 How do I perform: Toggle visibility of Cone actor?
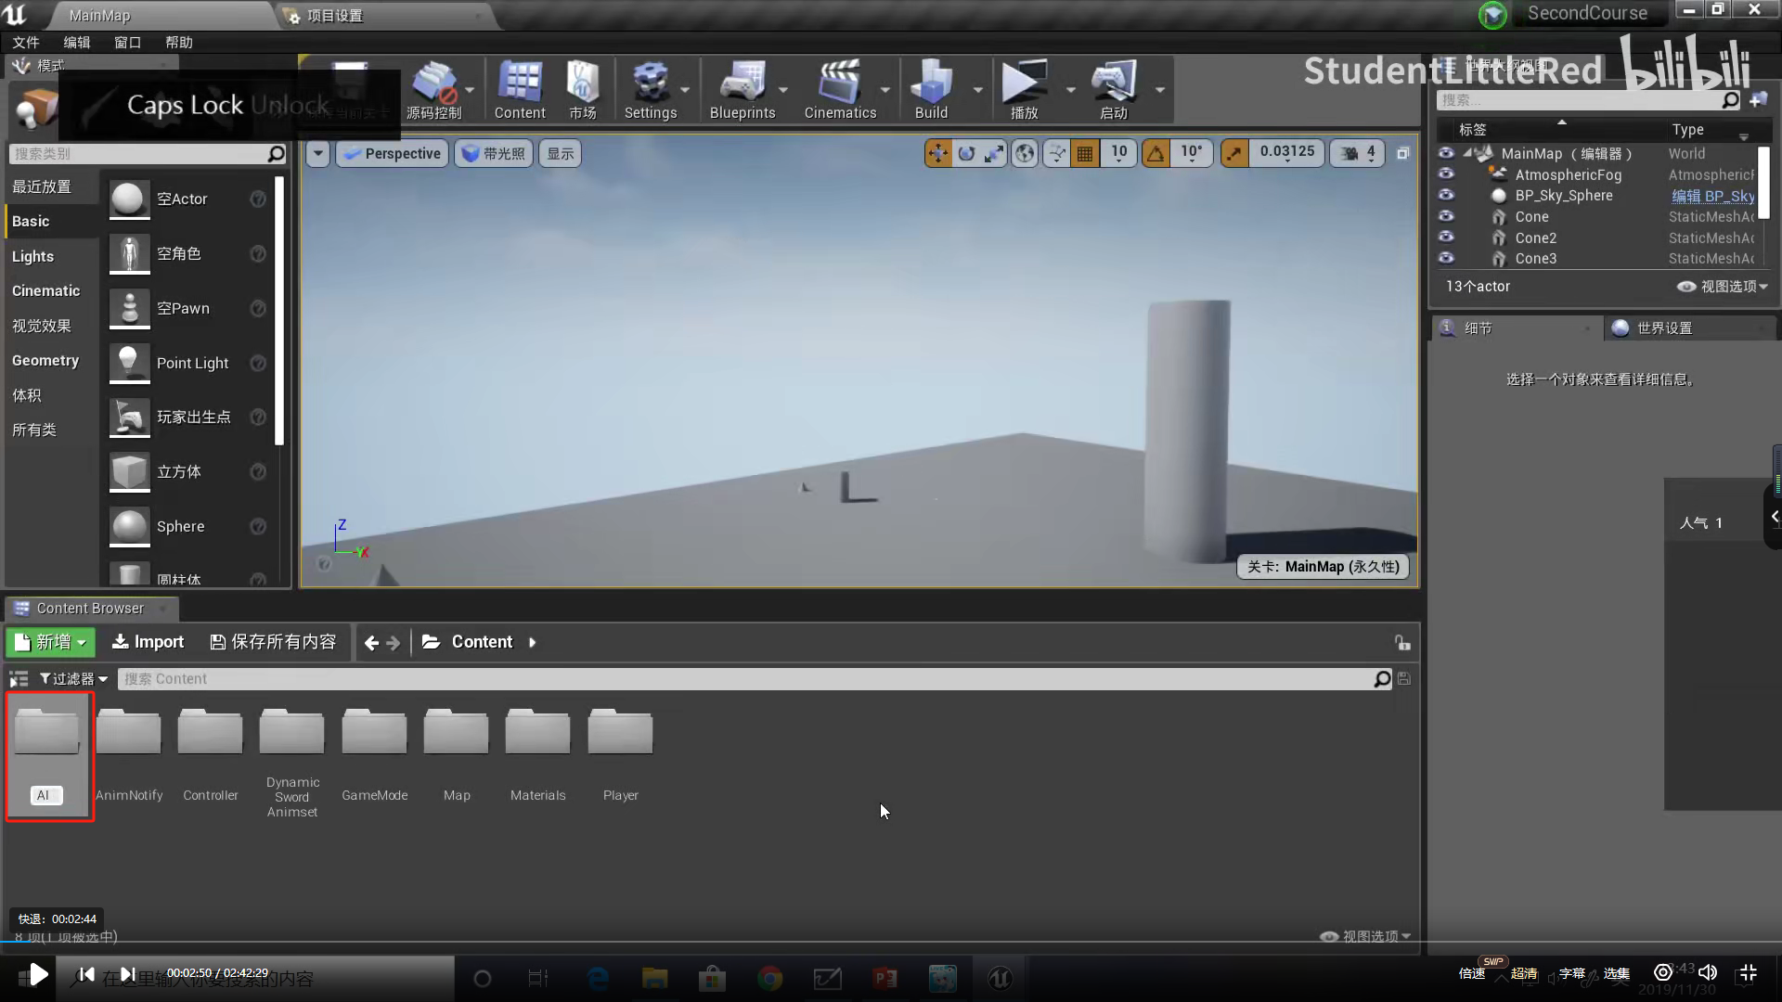[1445, 215]
